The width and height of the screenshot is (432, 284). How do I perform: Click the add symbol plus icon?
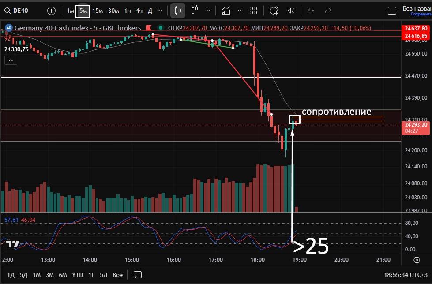point(51,11)
